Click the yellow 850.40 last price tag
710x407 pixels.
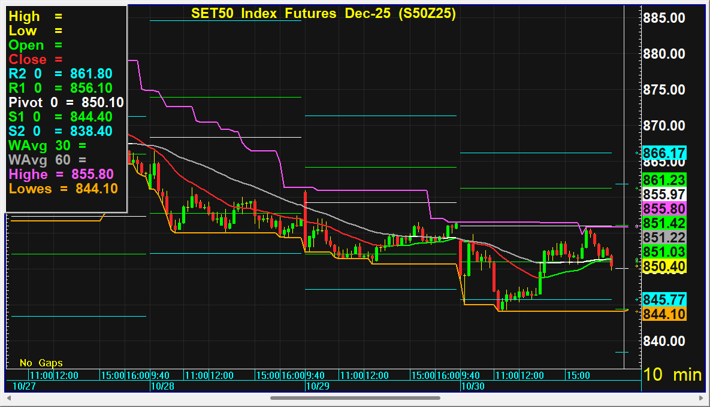pos(664,266)
